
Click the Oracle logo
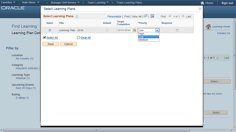pyautogui.click(x=13, y=8)
